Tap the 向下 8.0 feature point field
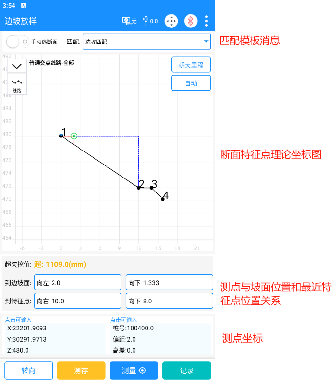The width and height of the screenshot is (335, 384). tap(169, 301)
